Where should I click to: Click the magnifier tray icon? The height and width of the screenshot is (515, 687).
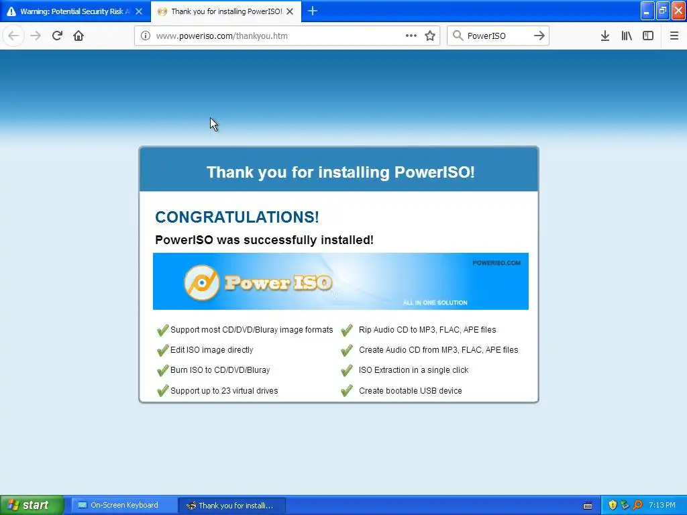[x=637, y=505]
